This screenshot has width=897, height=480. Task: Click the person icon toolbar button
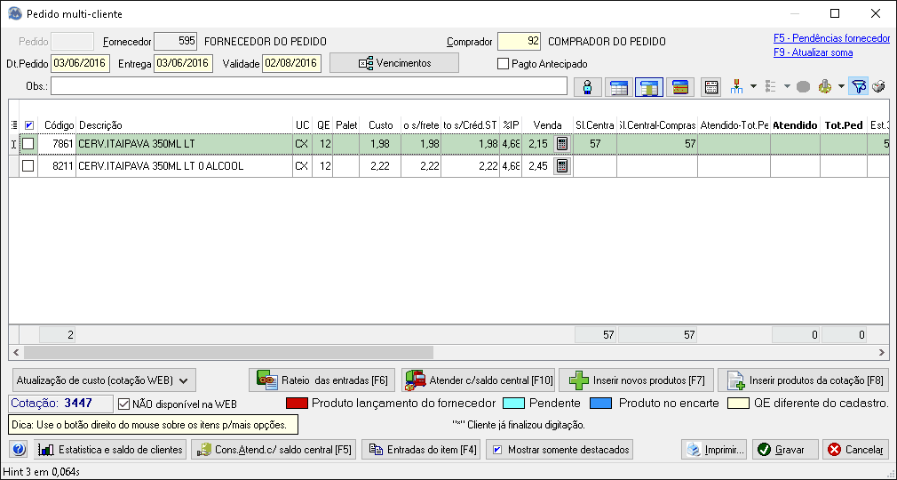click(588, 87)
